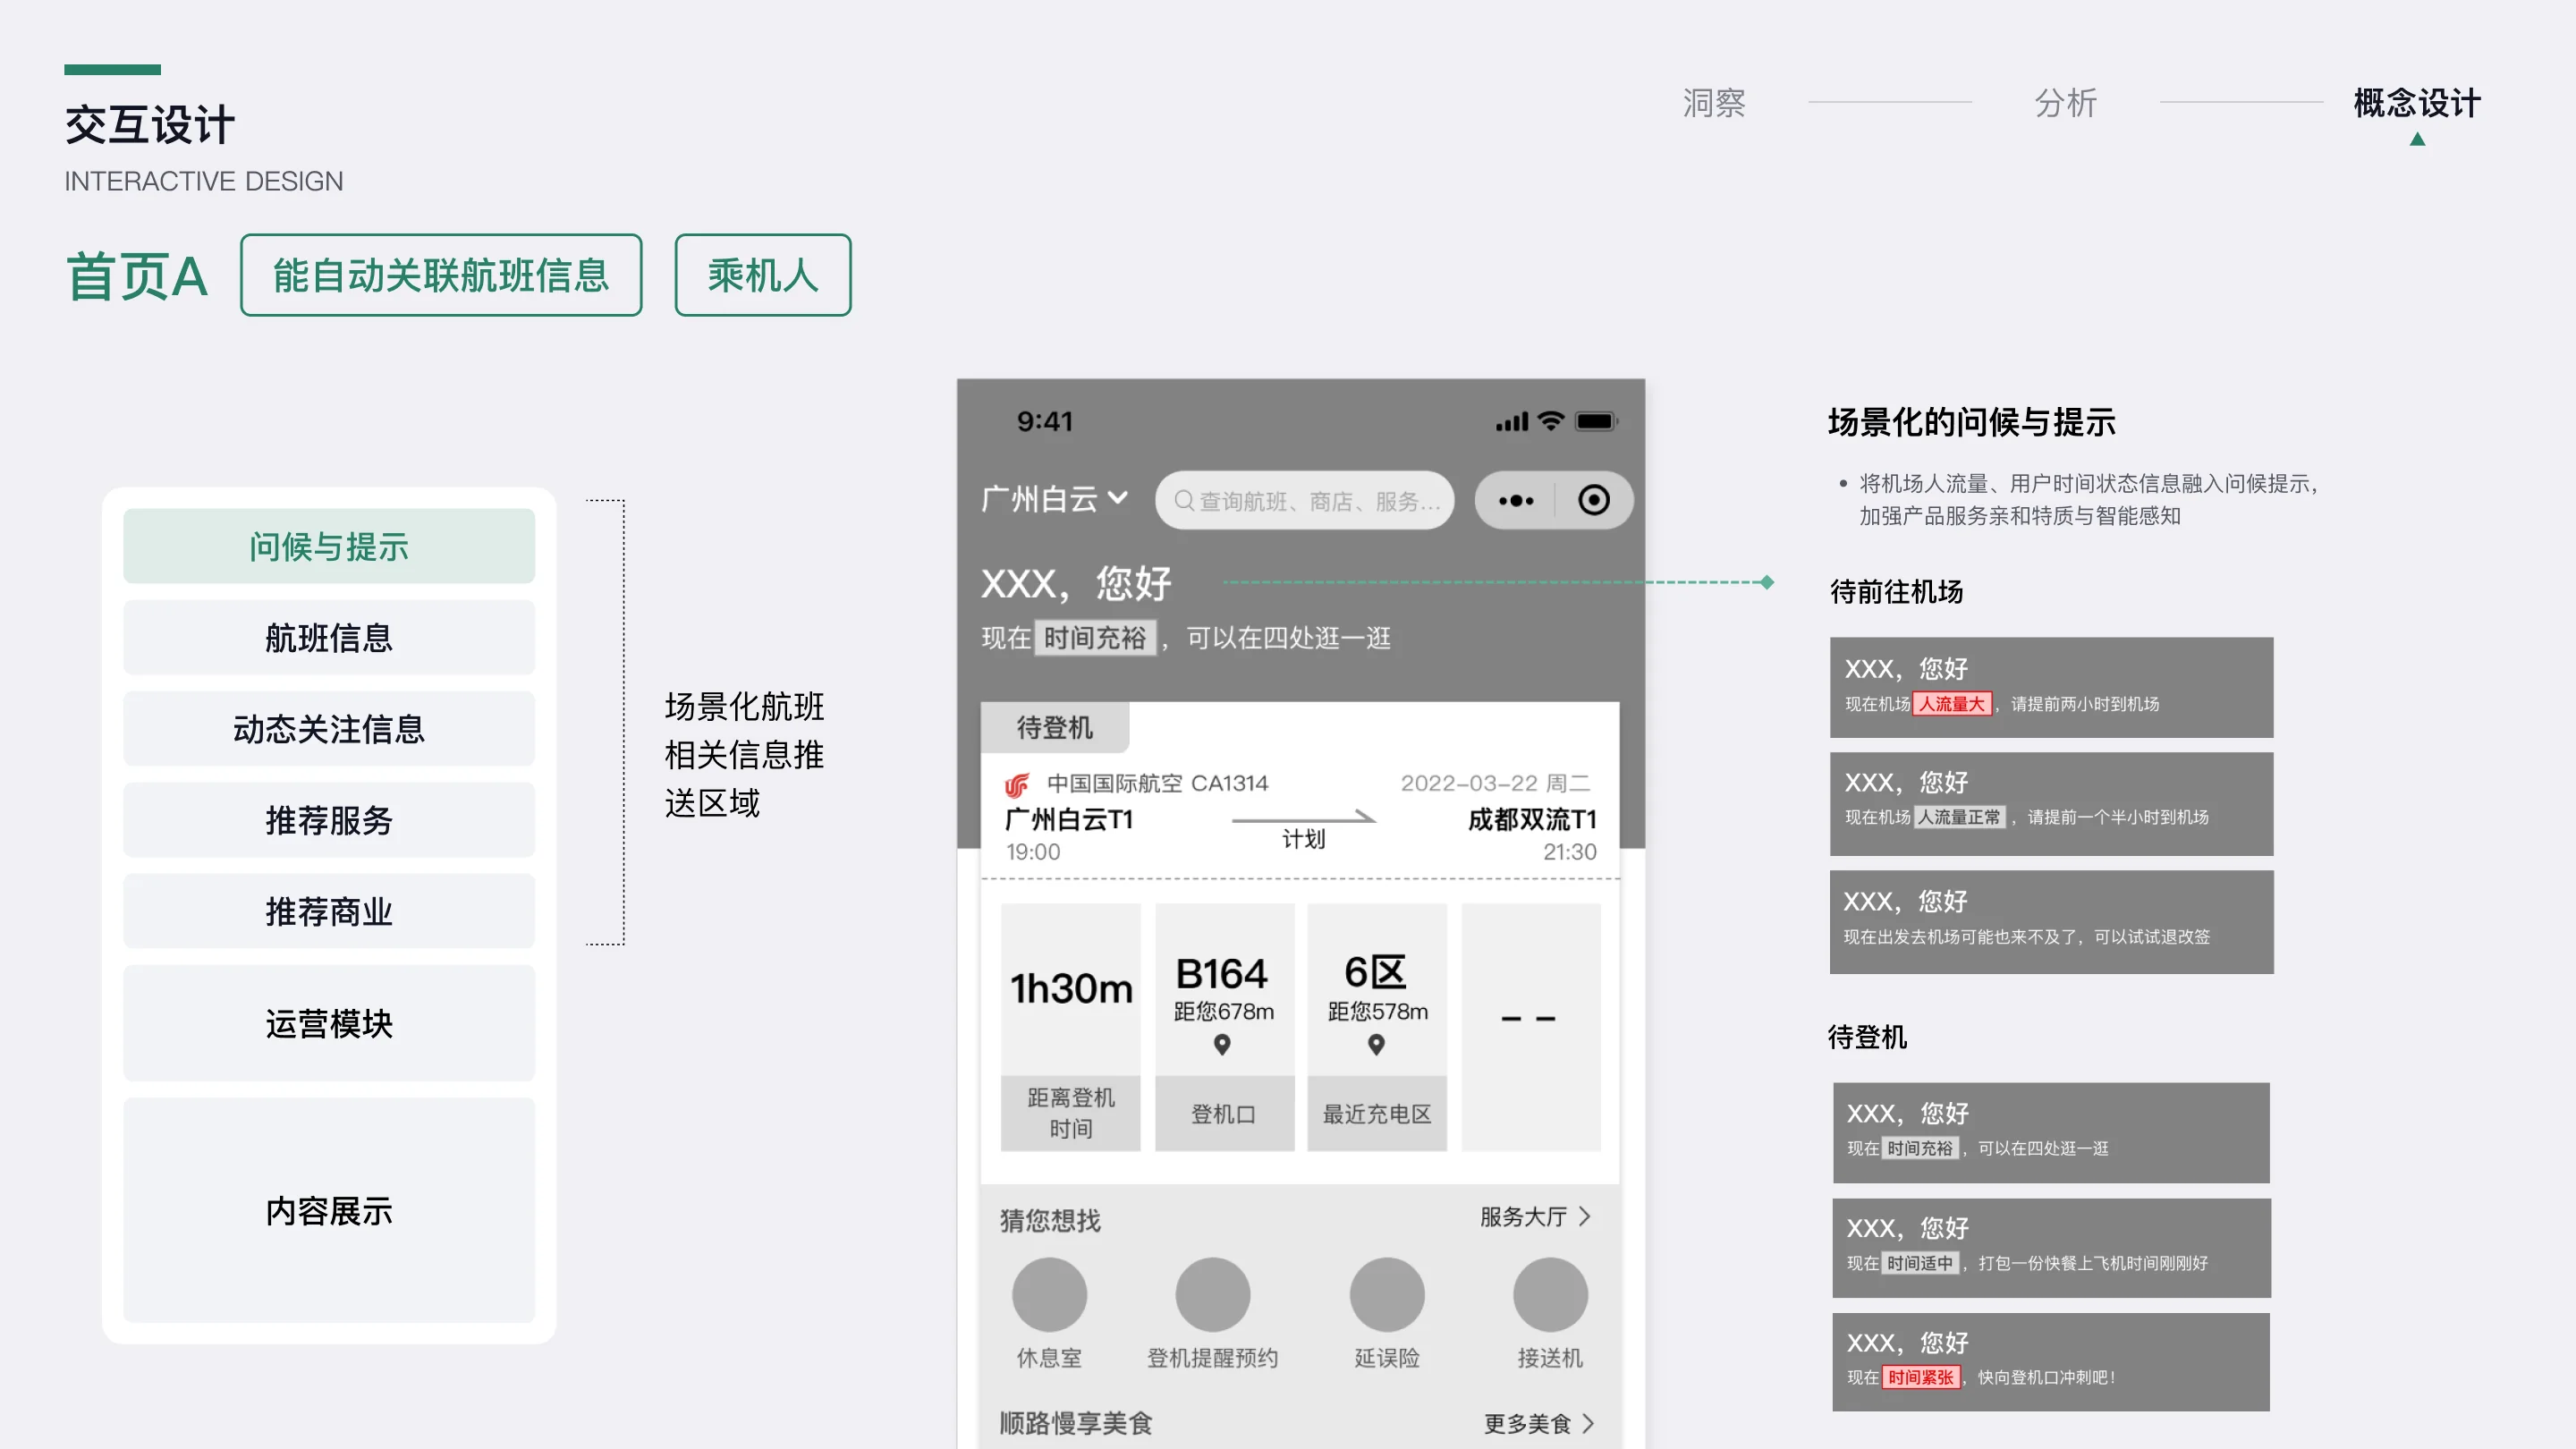Click the 21:30 arrival time
The height and width of the screenshot is (1449, 2576).
tap(1569, 852)
